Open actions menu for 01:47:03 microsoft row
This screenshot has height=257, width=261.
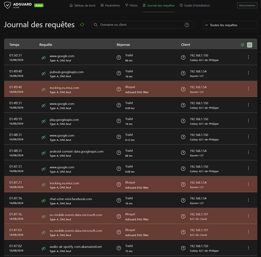point(248,232)
